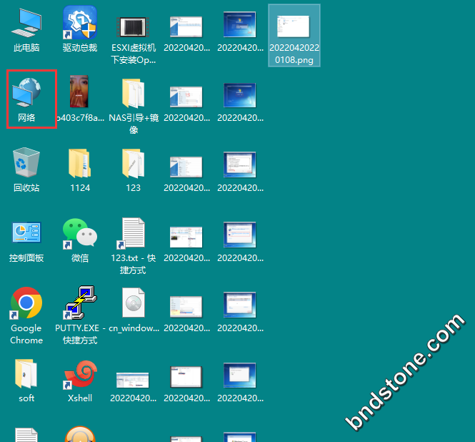Screen dimensions: 475x442
Task: Select the folder named 123
Action: click(x=134, y=170)
